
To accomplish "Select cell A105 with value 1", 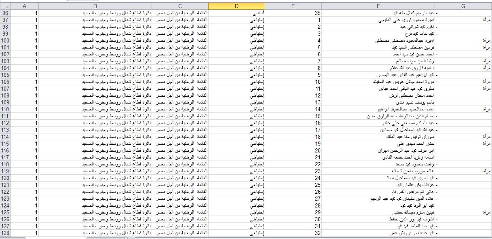I will point(24,75).
